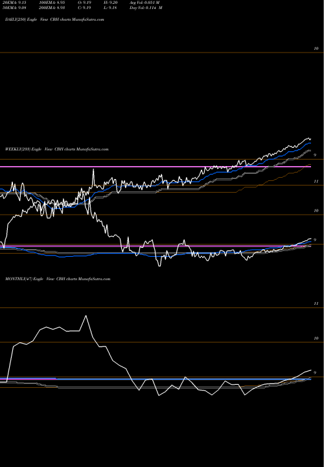The height and width of the screenshot is (467, 324).
Task: Click the 20EMA: 9.15 value
Action: pos(16,3)
